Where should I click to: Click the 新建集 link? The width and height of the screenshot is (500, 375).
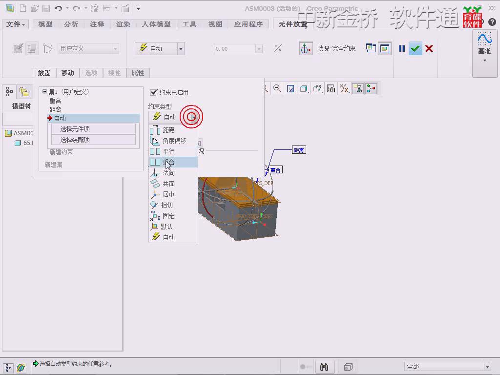(x=54, y=165)
